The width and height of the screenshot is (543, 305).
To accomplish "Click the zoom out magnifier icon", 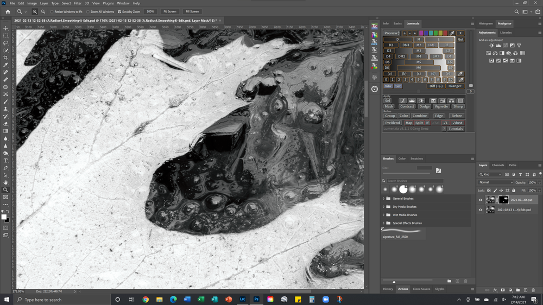I will [43, 11].
